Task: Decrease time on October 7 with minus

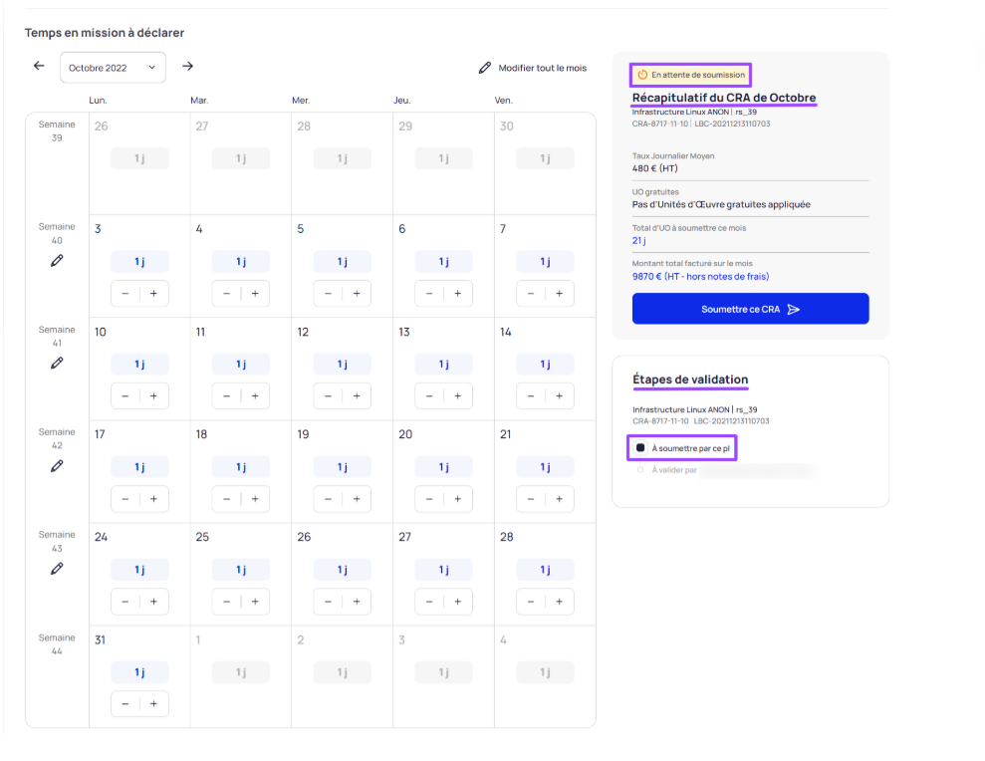Action: [x=531, y=293]
